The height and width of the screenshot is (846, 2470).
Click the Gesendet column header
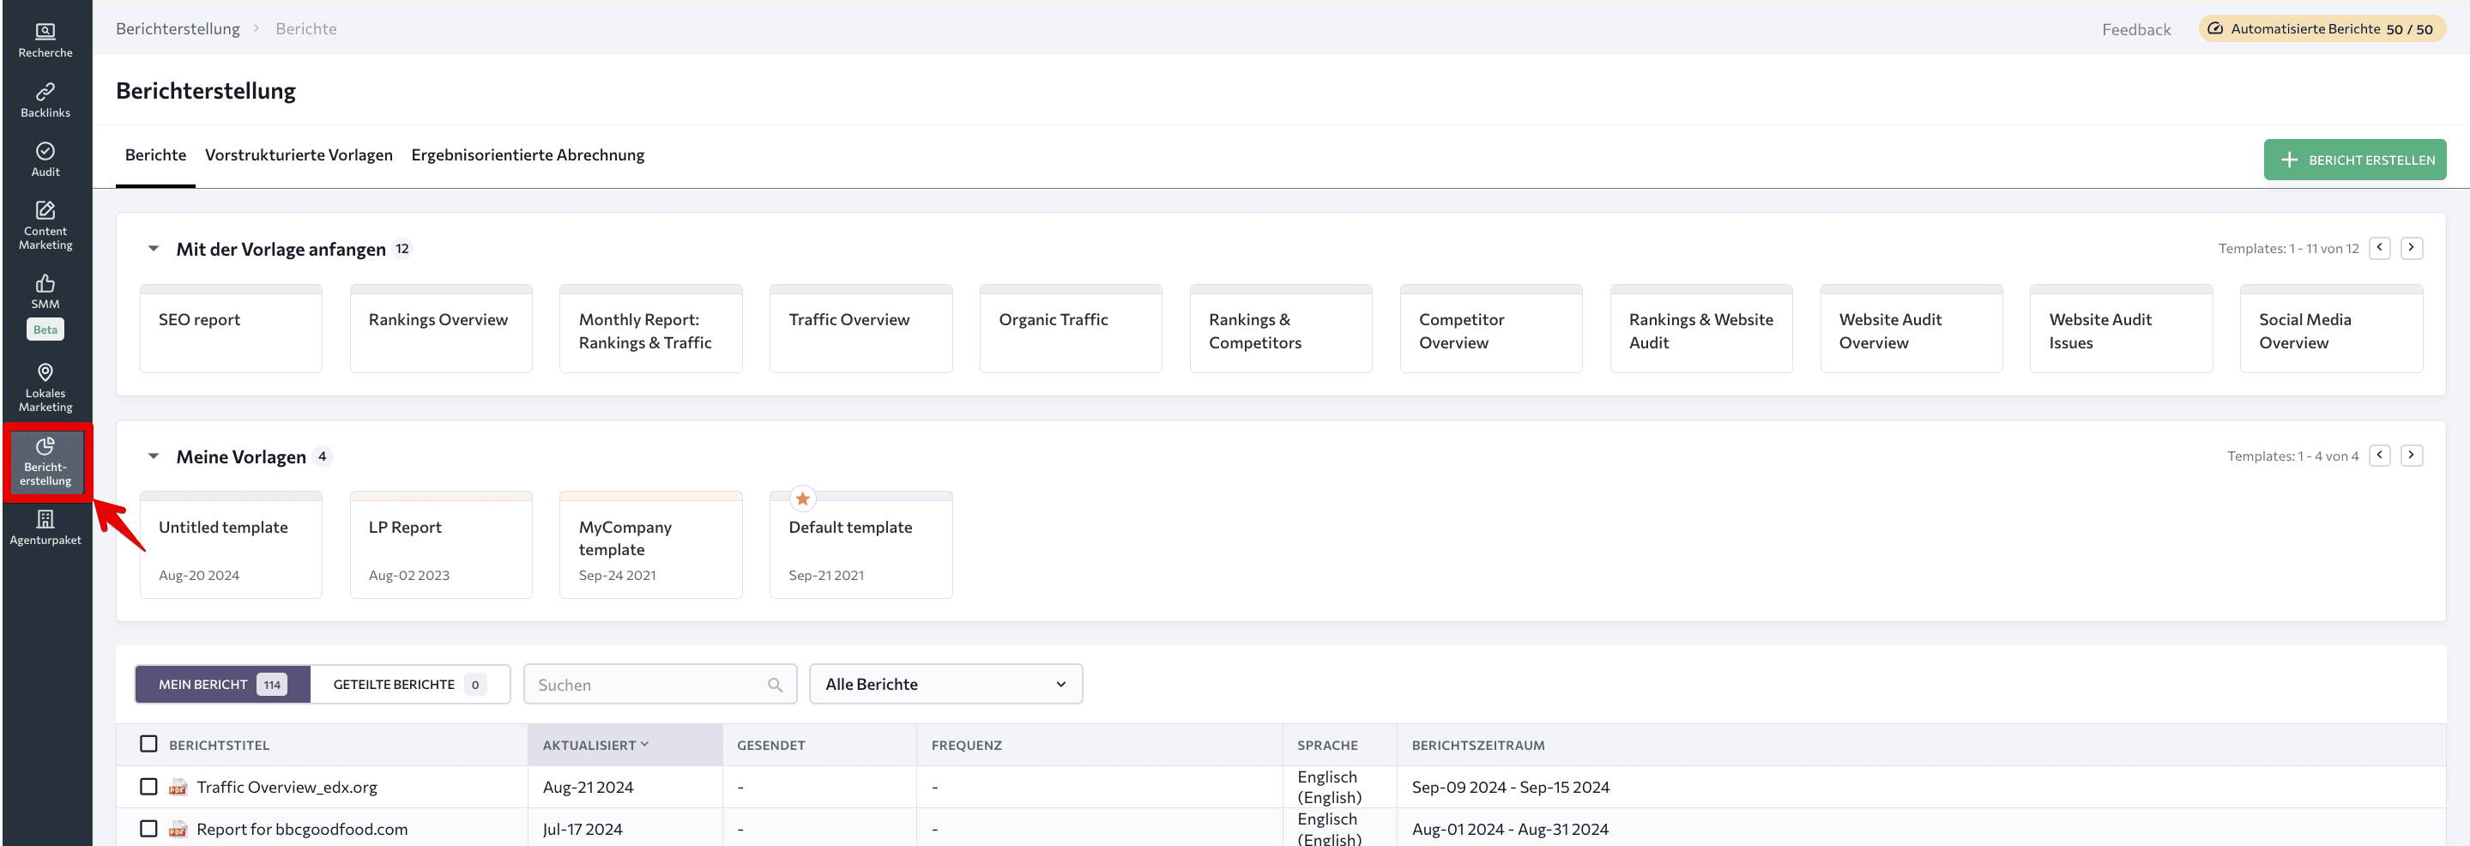(771, 746)
